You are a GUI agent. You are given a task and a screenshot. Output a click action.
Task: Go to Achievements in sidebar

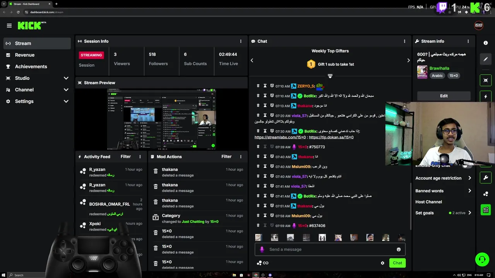pyautogui.click(x=37, y=66)
